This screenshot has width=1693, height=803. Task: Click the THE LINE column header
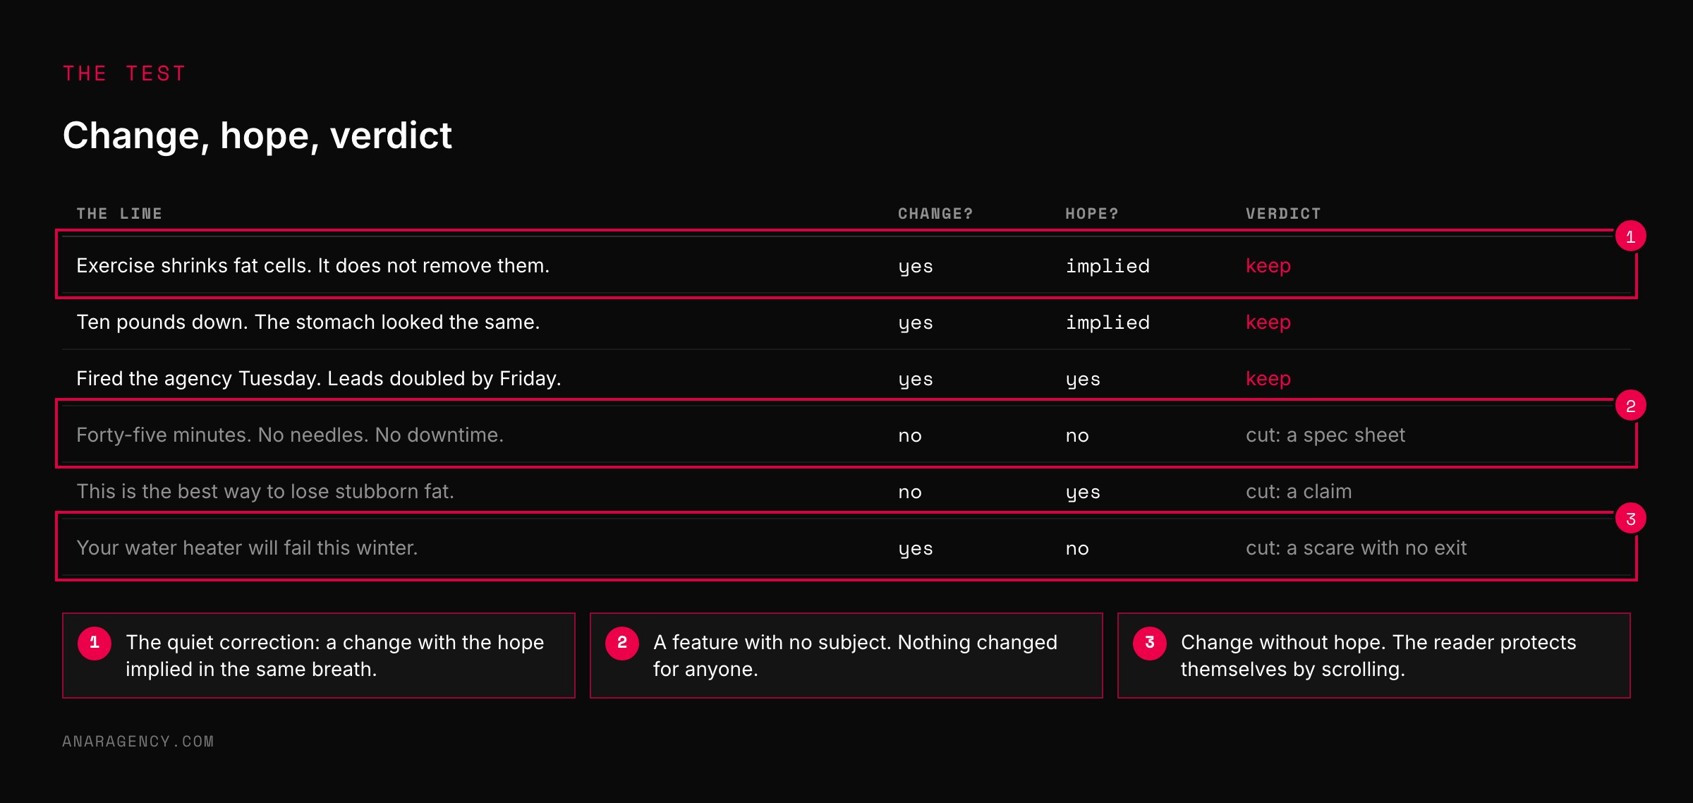tap(119, 214)
